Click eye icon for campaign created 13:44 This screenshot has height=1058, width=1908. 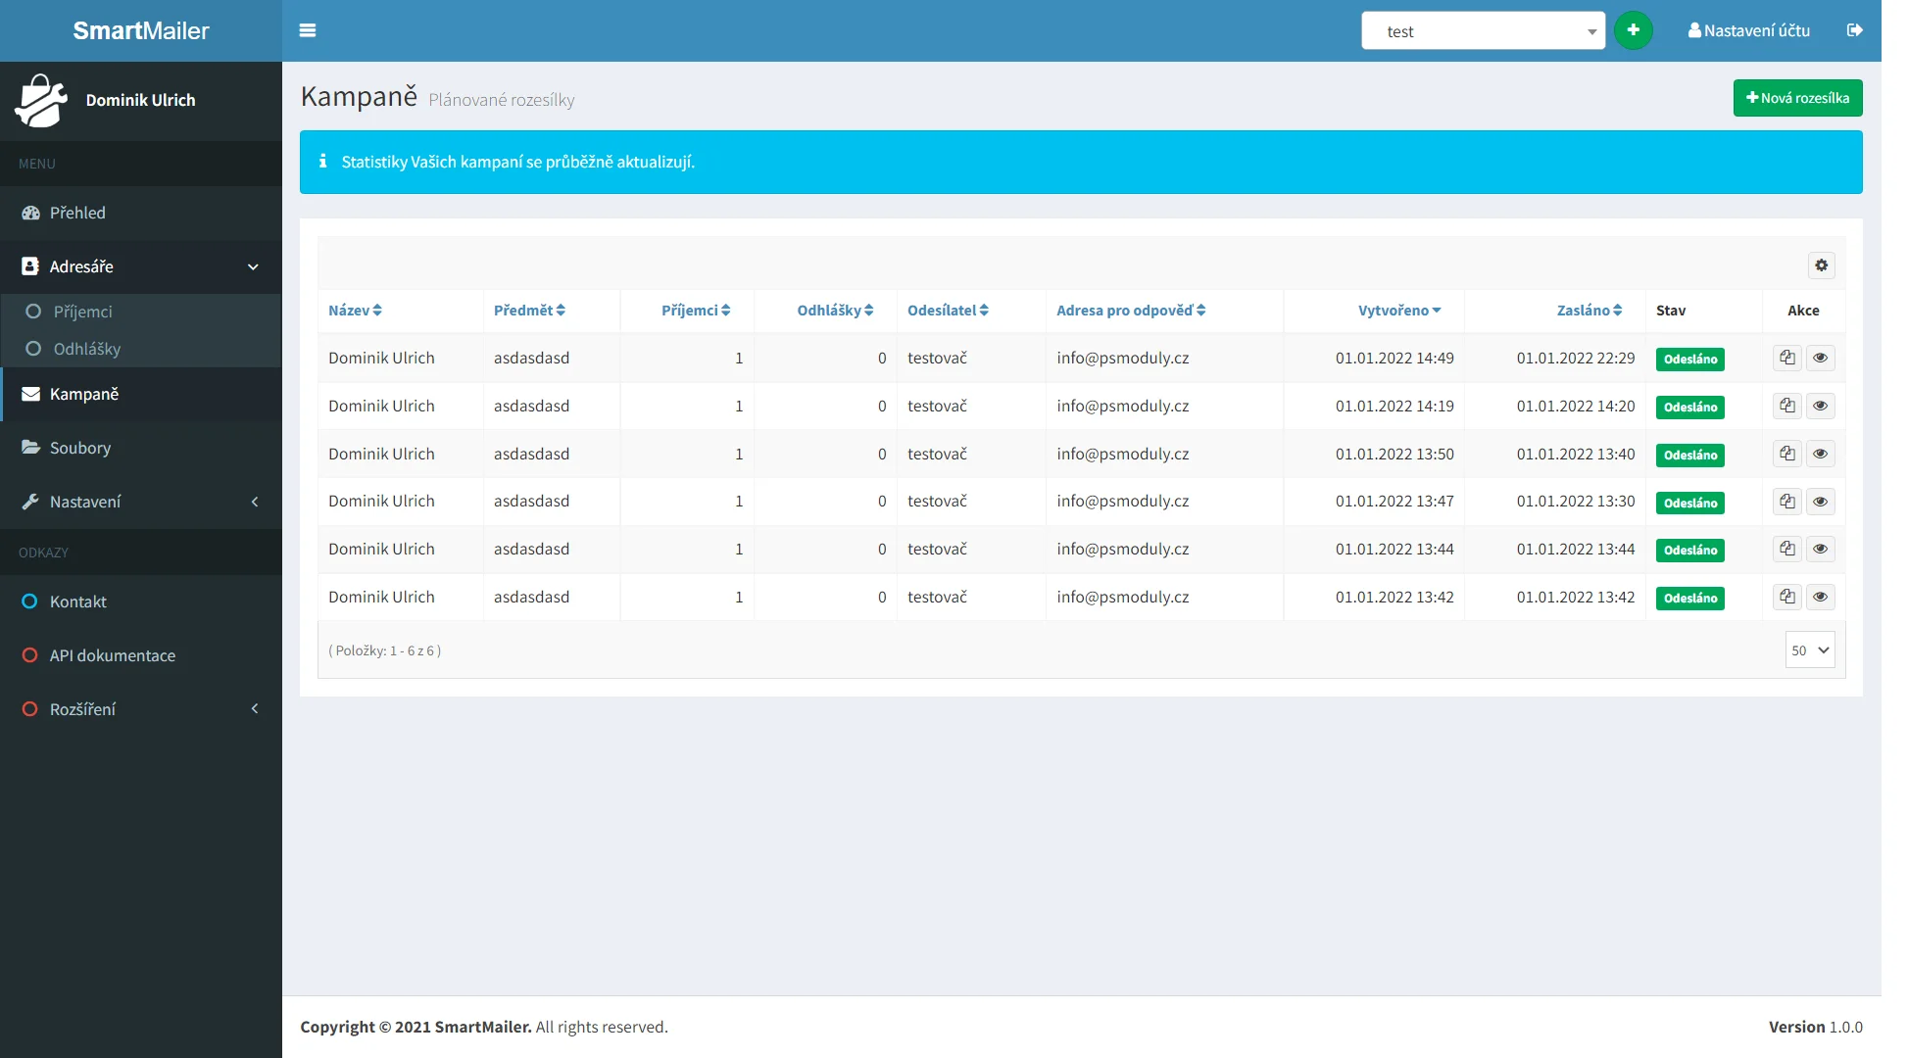(x=1820, y=549)
